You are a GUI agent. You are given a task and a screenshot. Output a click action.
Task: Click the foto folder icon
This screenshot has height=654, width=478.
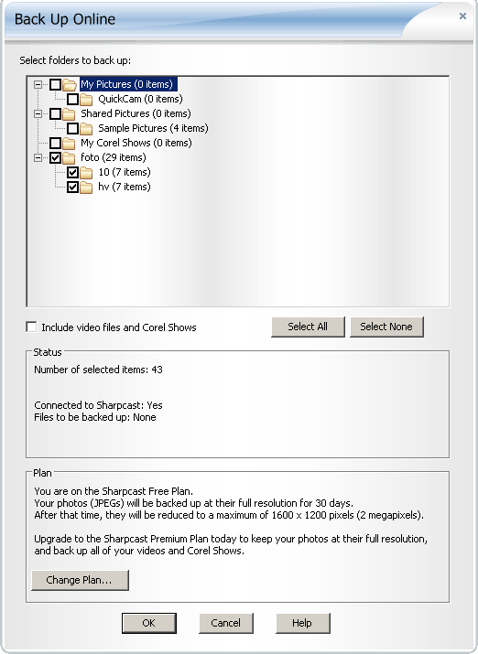tap(69, 157)
